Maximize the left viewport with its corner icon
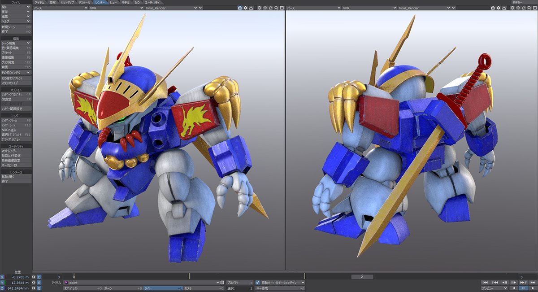538x292 pixels. pyautogui.click(x=282, y=8)
